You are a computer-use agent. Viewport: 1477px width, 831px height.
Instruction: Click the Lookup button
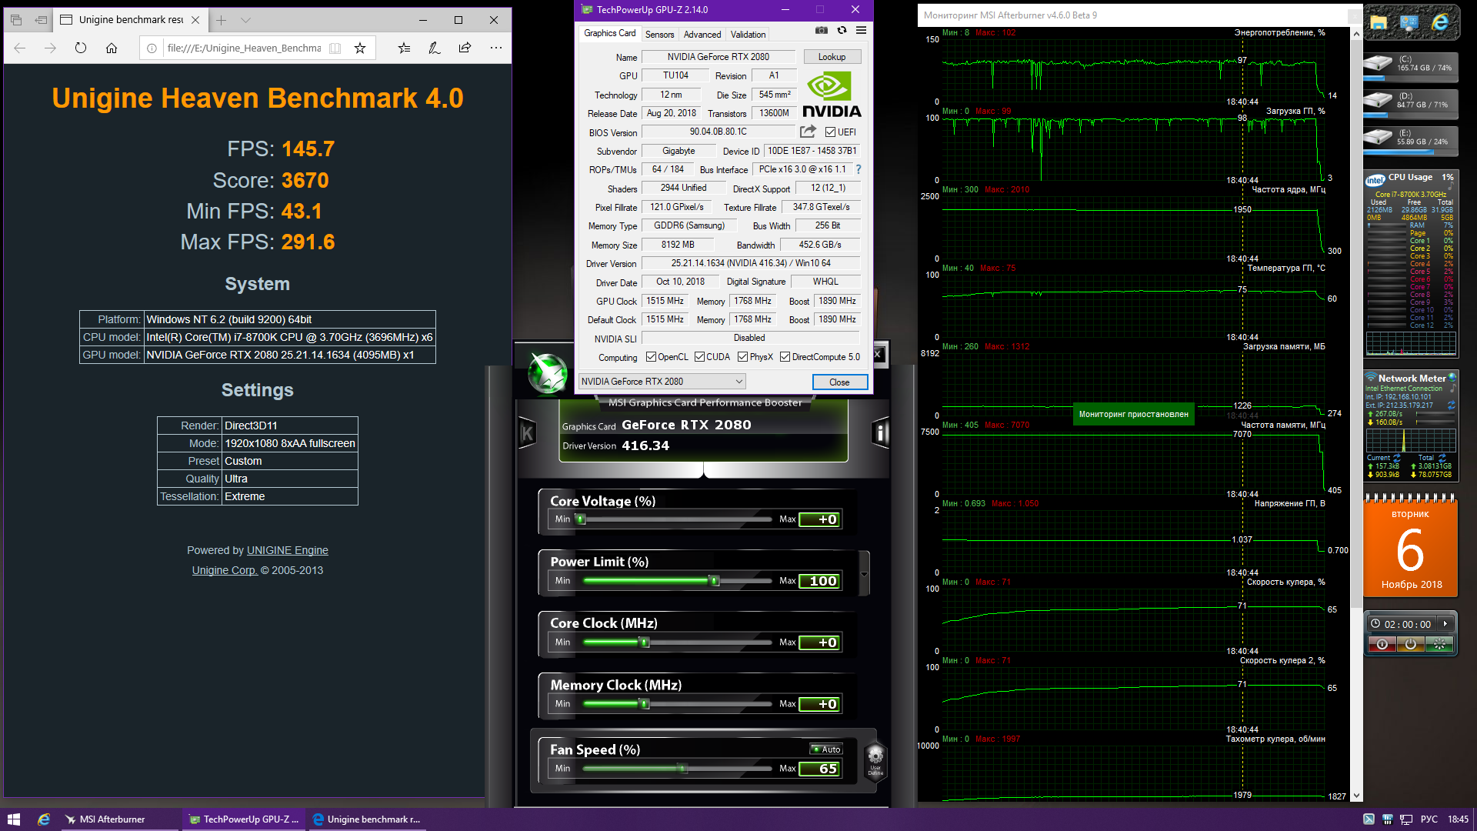point(832,57)
